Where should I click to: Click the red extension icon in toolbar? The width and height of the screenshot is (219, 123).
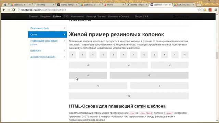click(x=210, y=10)
